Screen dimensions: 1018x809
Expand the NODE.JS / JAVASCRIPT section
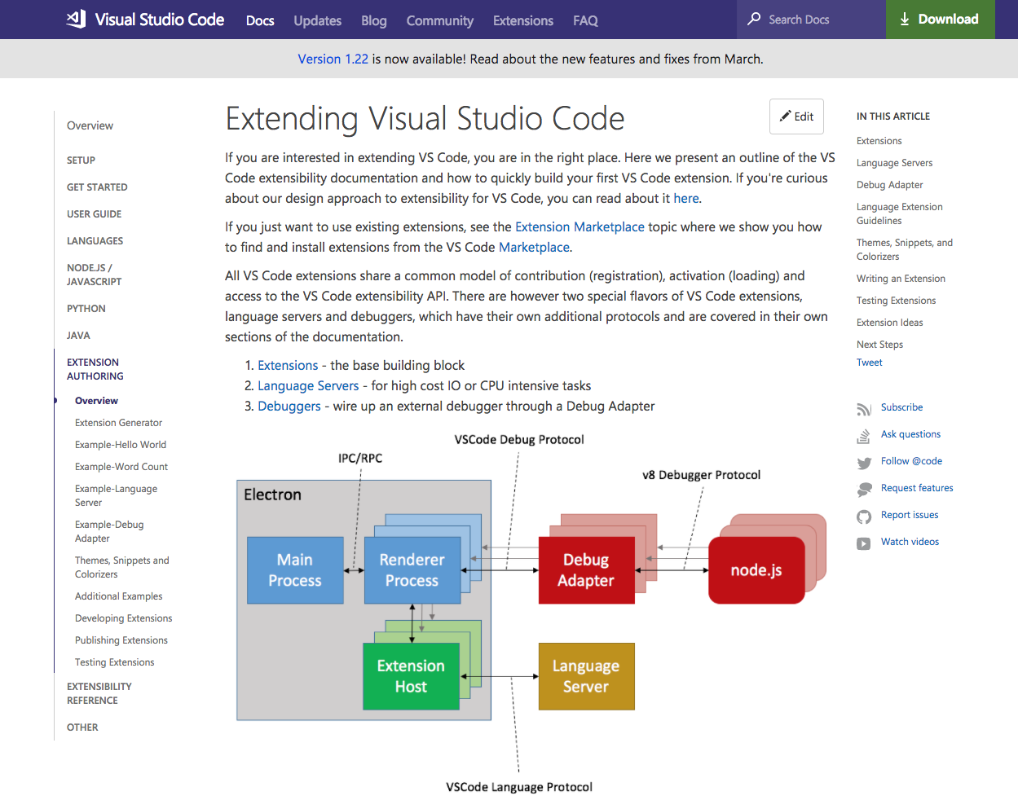[x=94, y=275]
